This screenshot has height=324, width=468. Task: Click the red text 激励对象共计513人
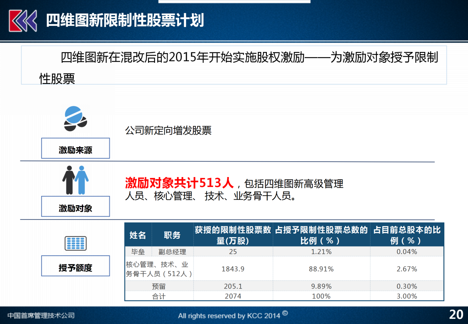pyautogui.click(x=179, y=183)
